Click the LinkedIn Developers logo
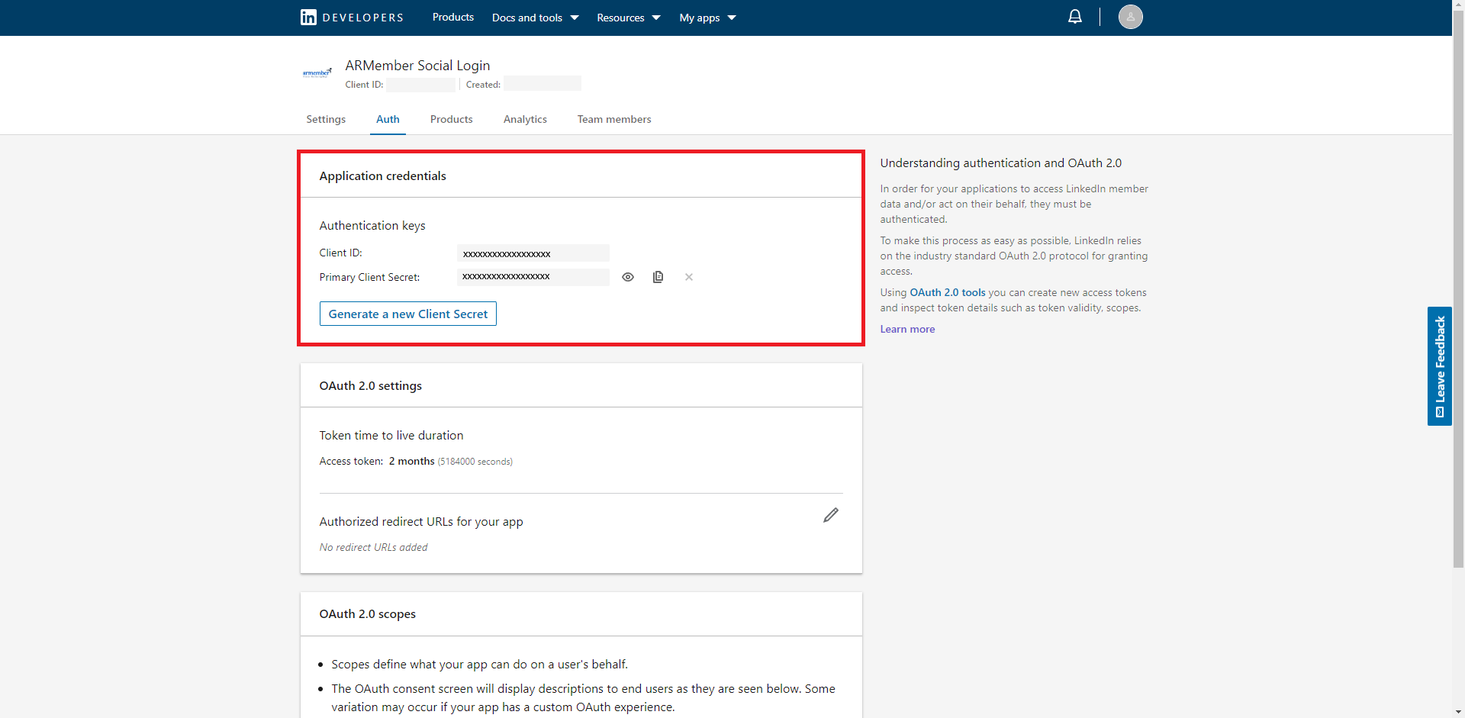The width and height of the screenshot is (1465, 718). [x=351, y=18]
